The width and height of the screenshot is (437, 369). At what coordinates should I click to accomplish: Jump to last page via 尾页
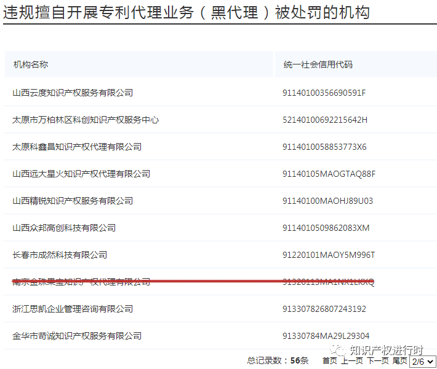pyautogui.click(x=399, y=361)
